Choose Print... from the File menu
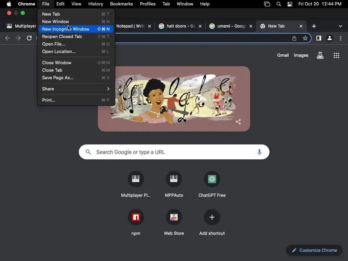348x261 pixels. pyautogui.click(x=76, y=100)
